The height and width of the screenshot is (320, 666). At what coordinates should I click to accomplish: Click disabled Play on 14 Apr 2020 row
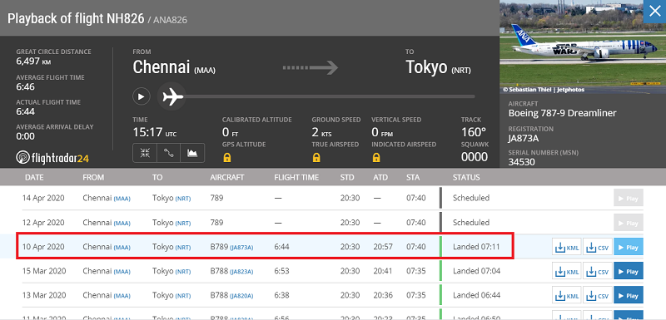(629, 198)
